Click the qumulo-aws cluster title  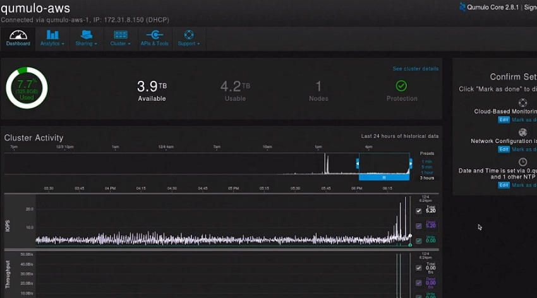click(x=35, y=8)
